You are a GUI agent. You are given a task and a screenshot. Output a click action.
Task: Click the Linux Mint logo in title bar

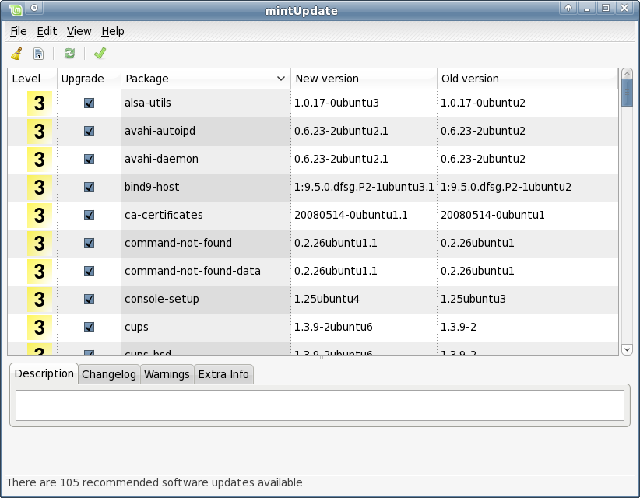click(16, 9)
